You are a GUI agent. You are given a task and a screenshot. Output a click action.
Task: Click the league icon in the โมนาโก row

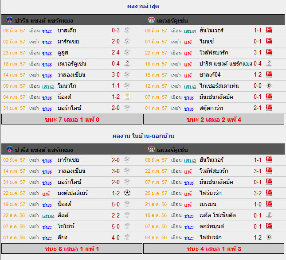(127, 85)
